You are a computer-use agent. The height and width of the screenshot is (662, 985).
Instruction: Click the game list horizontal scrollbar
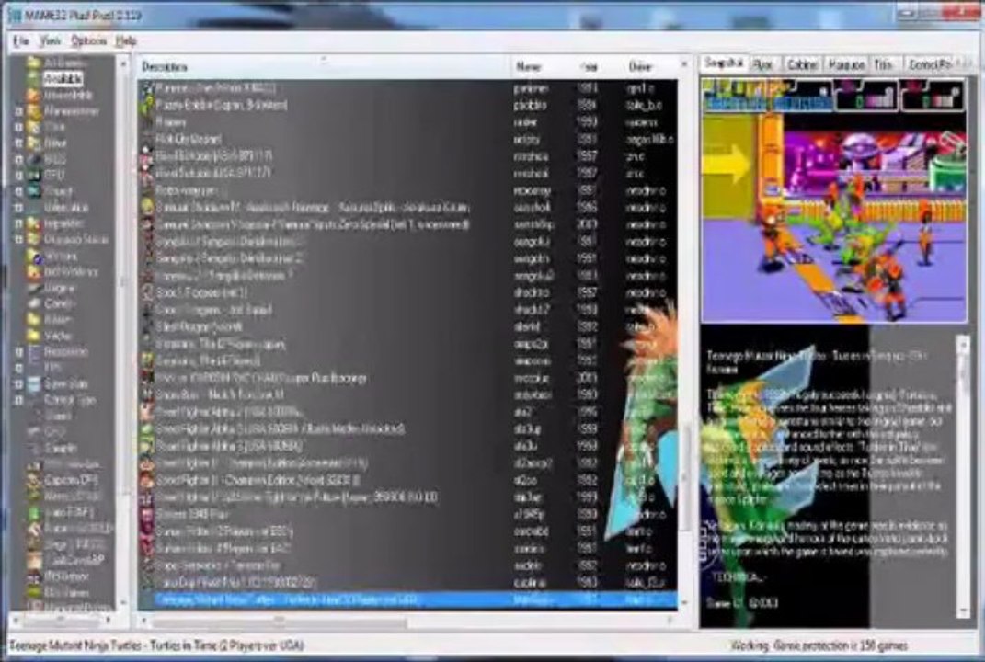(x=407, y=622)
